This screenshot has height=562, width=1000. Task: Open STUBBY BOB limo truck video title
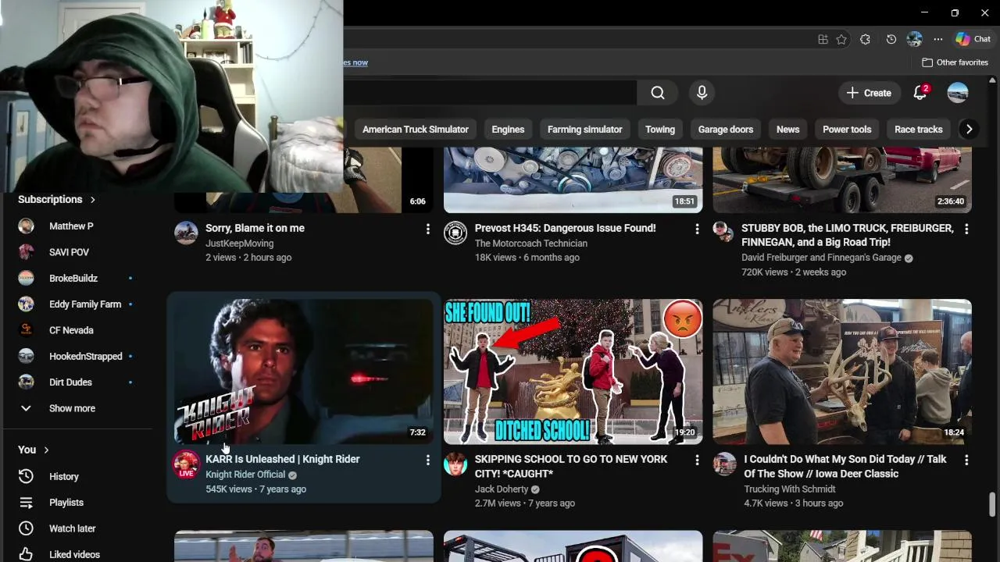pos(848,235)
